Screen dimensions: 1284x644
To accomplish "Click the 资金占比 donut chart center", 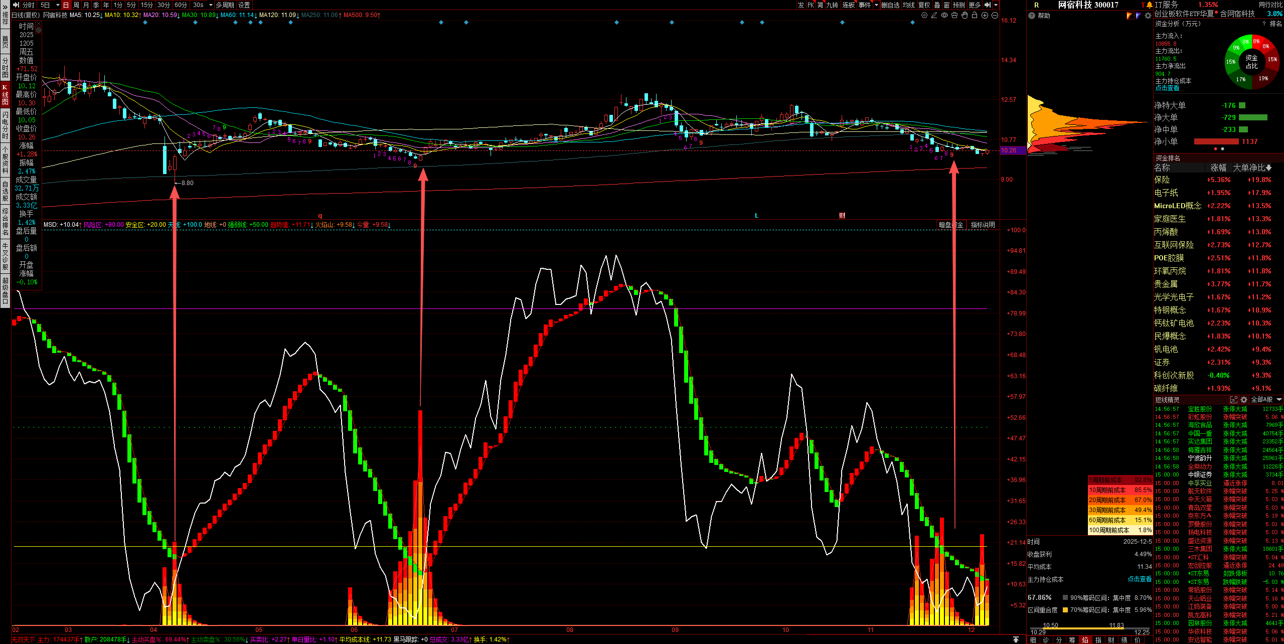I will tap(1251, 62).
